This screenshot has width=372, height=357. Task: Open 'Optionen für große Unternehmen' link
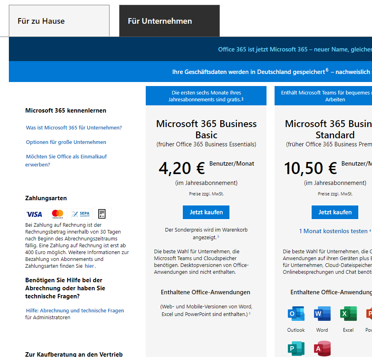click(66, 142)
